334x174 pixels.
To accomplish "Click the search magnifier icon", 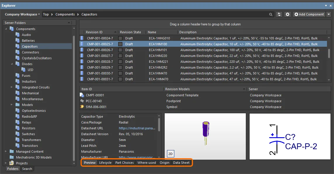I will (271, 14).
